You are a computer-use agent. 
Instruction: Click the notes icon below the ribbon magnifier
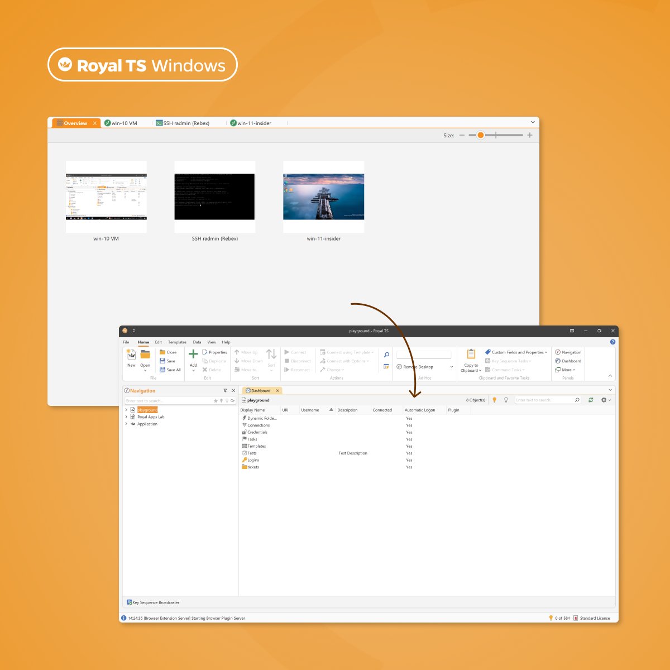click(386, 366)
